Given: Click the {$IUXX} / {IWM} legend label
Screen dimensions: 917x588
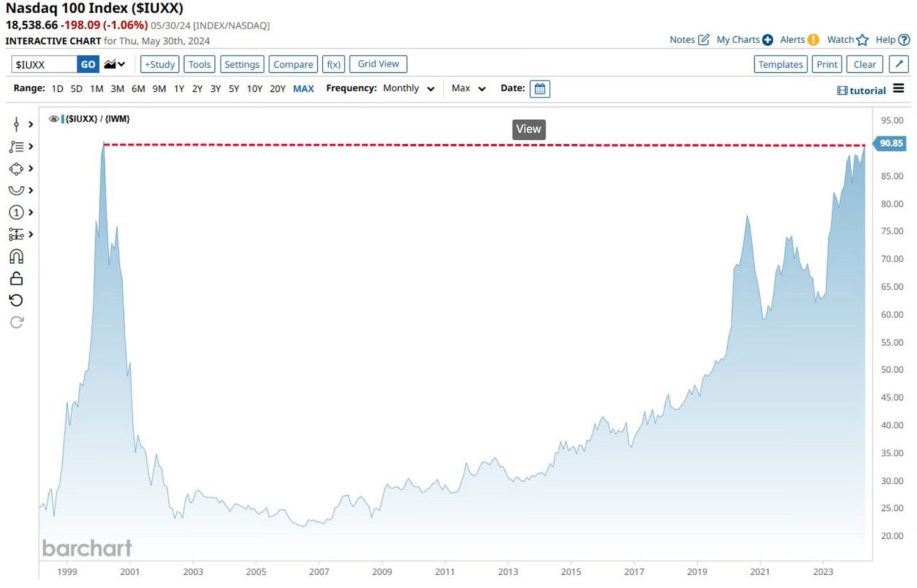Looking at the screenshot, I should pyautogui.click(x=98, y=119).
